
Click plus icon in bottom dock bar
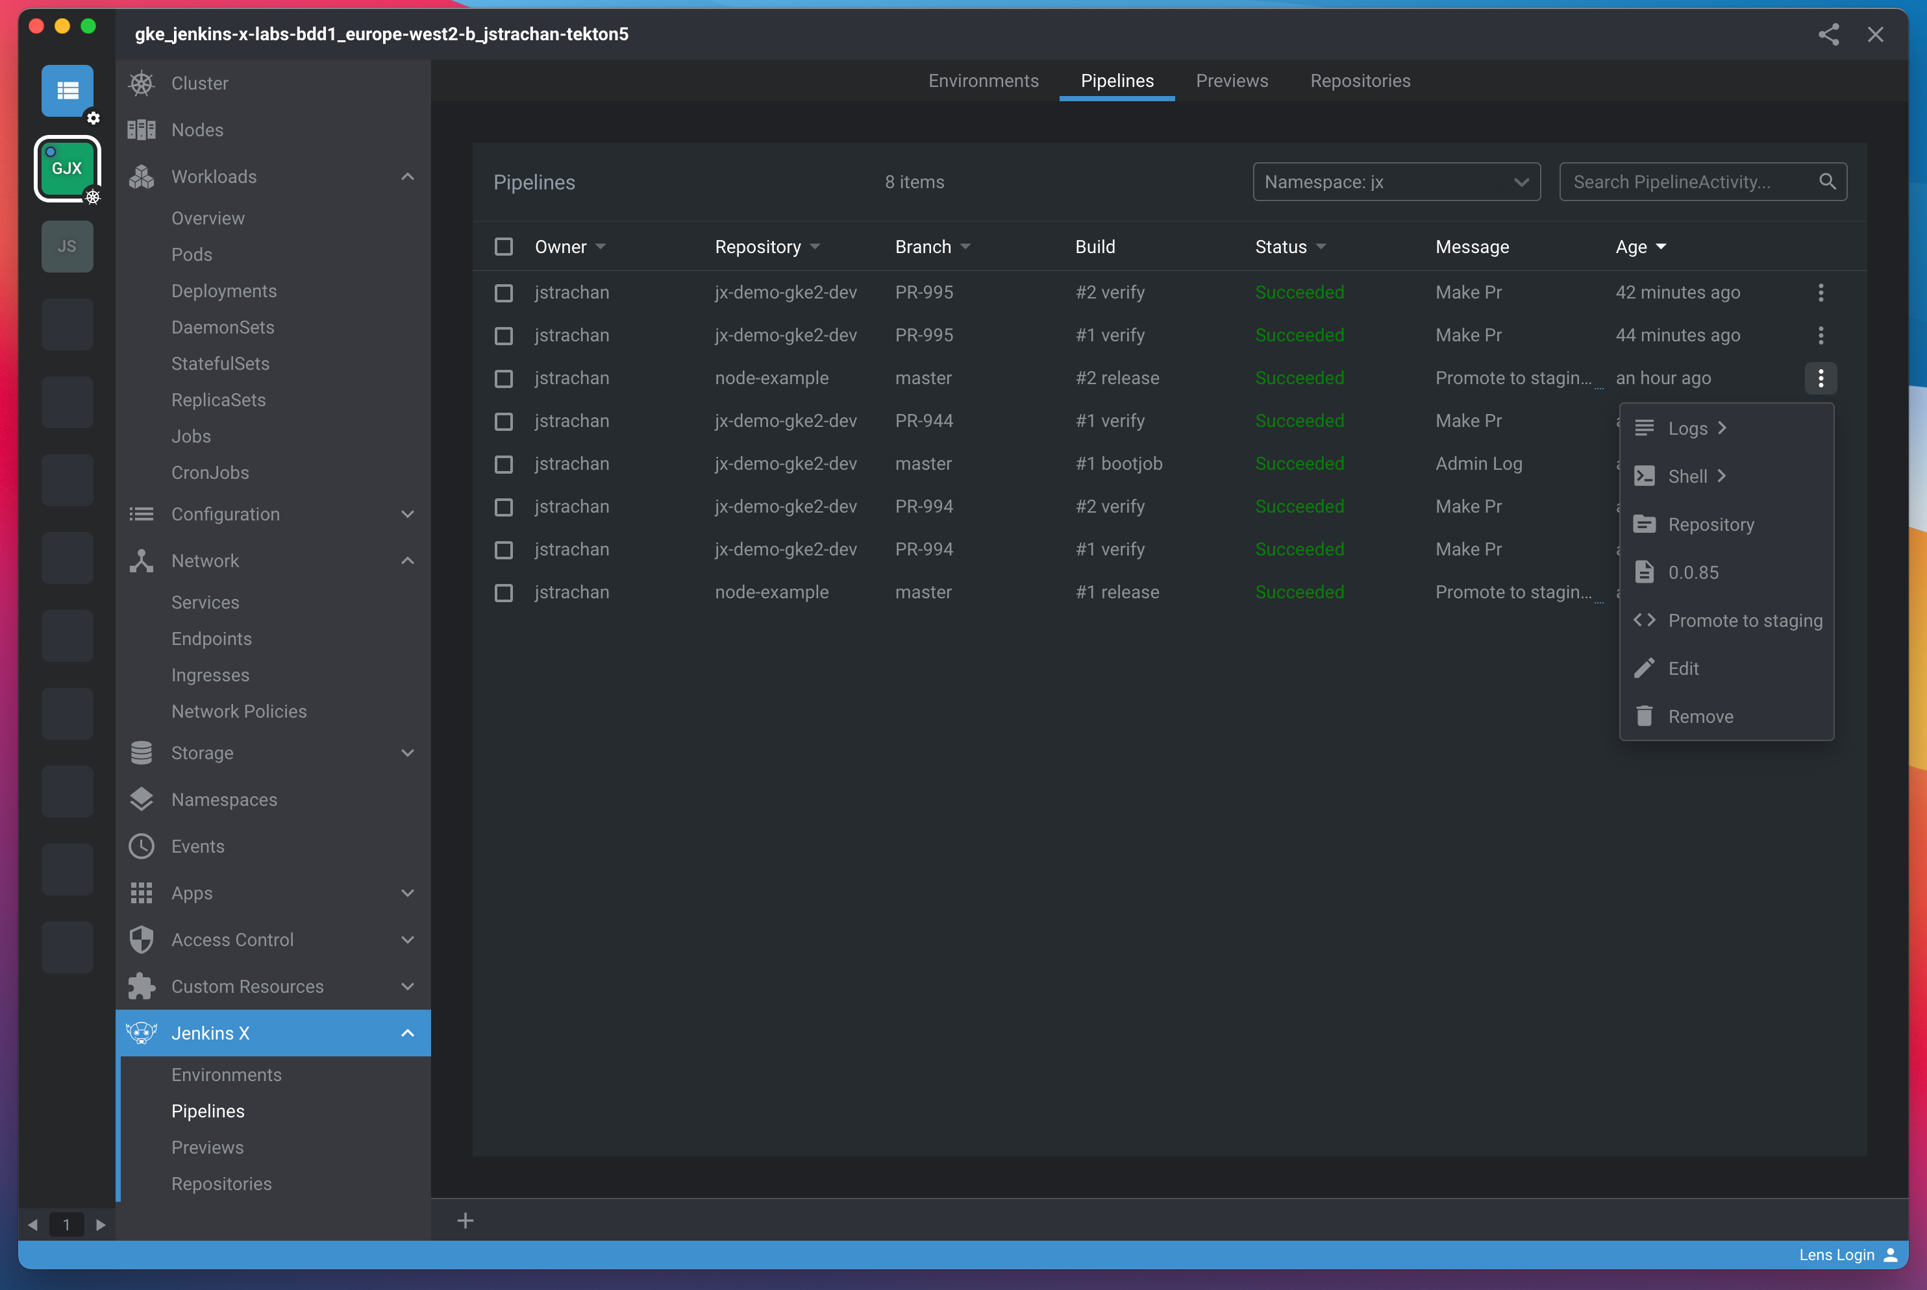(465, 1221)
